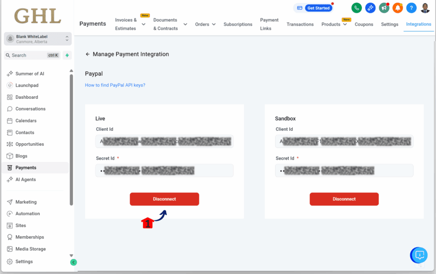
Task: Click the Dashboard grid icon
Action: click(x=10, y=97)
